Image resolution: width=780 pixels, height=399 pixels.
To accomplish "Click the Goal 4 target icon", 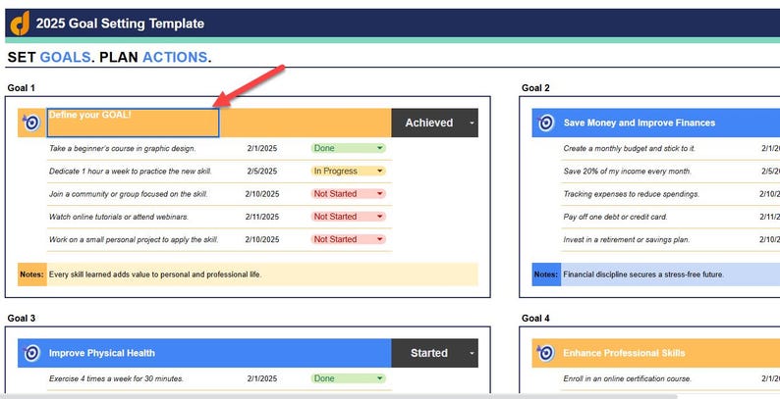I will click(x=545, y=353).
